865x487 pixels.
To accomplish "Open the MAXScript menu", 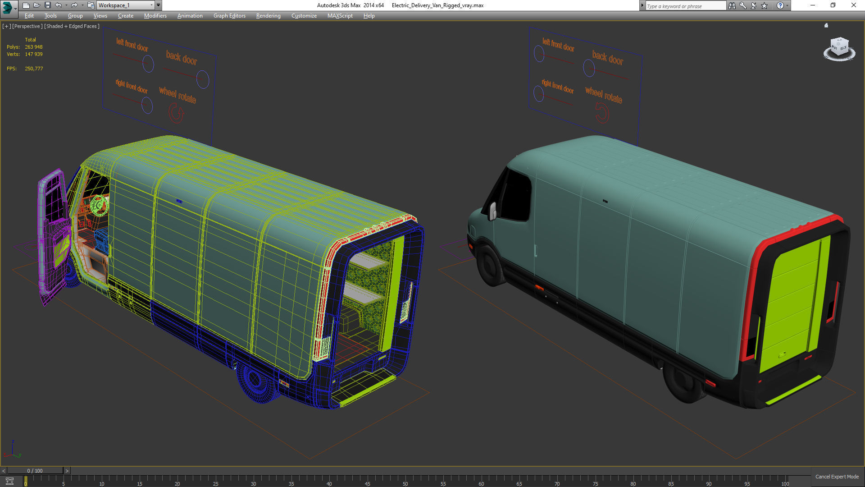I will pyautogui.click(x=340, y=16).
